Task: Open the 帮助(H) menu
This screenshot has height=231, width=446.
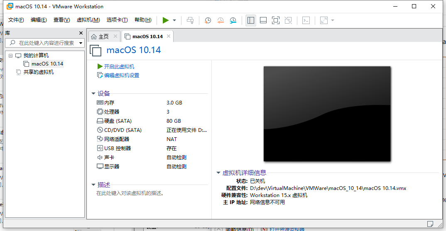Action: point(143,20)
